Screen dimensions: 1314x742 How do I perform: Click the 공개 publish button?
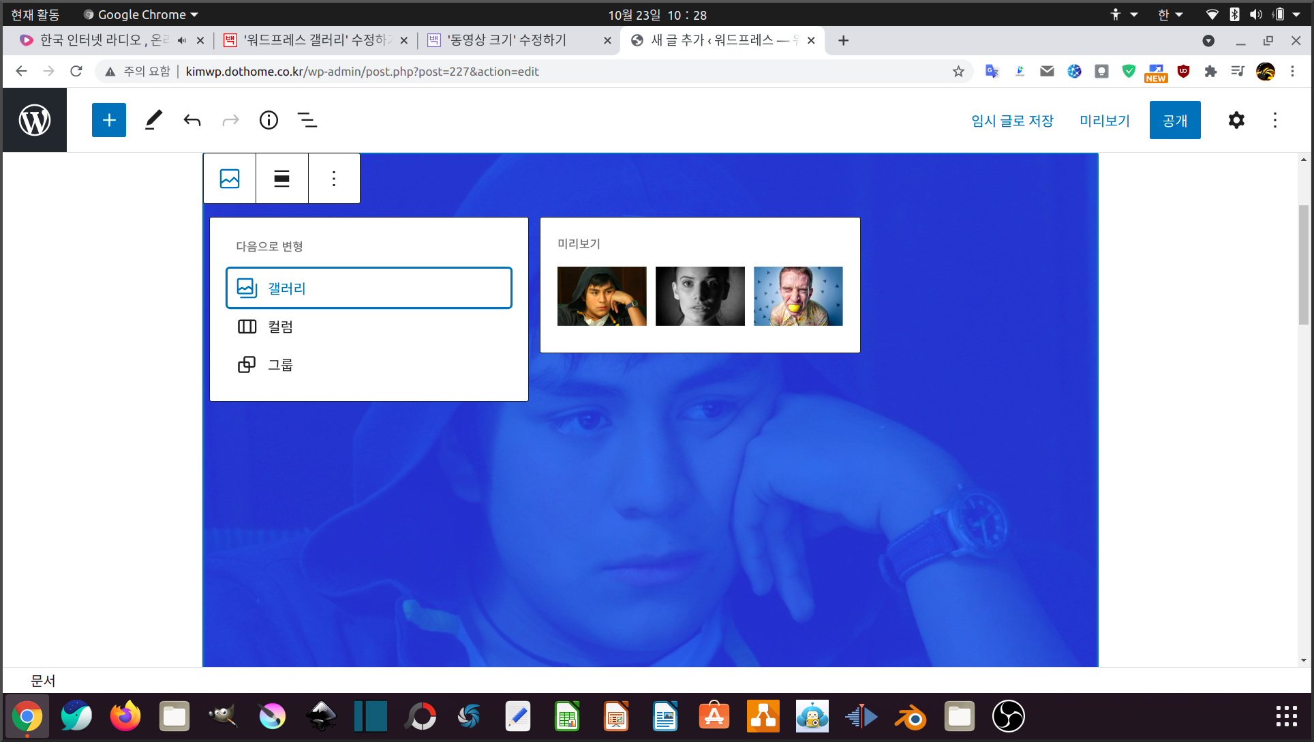1174,120
